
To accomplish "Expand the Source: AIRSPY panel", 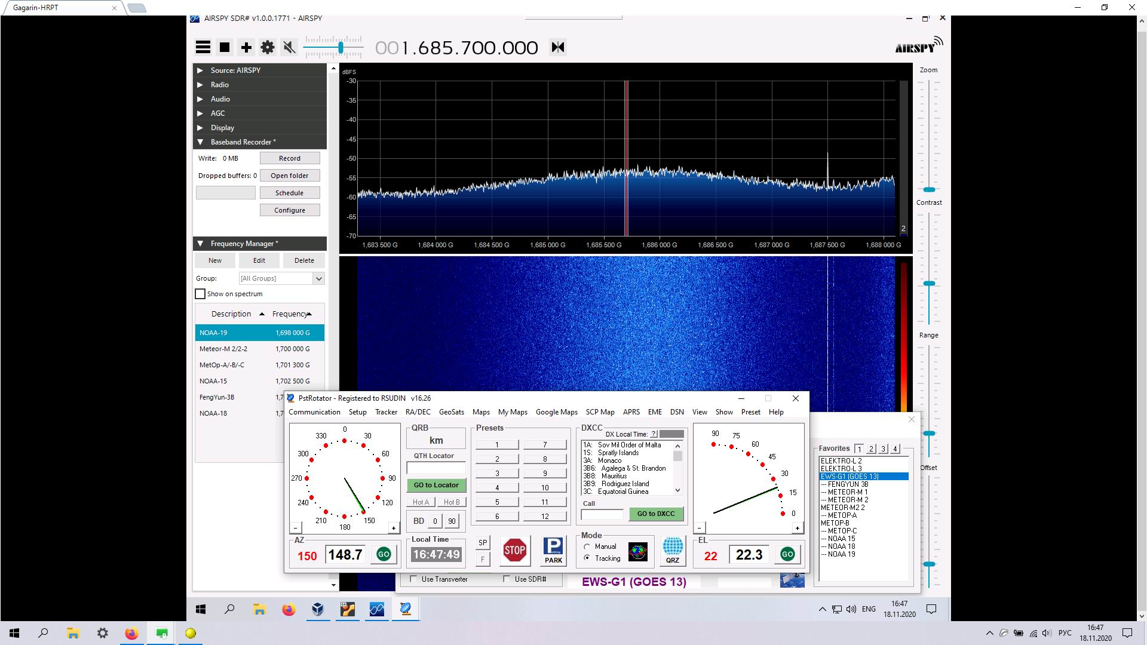I will [x=259, y=70].
